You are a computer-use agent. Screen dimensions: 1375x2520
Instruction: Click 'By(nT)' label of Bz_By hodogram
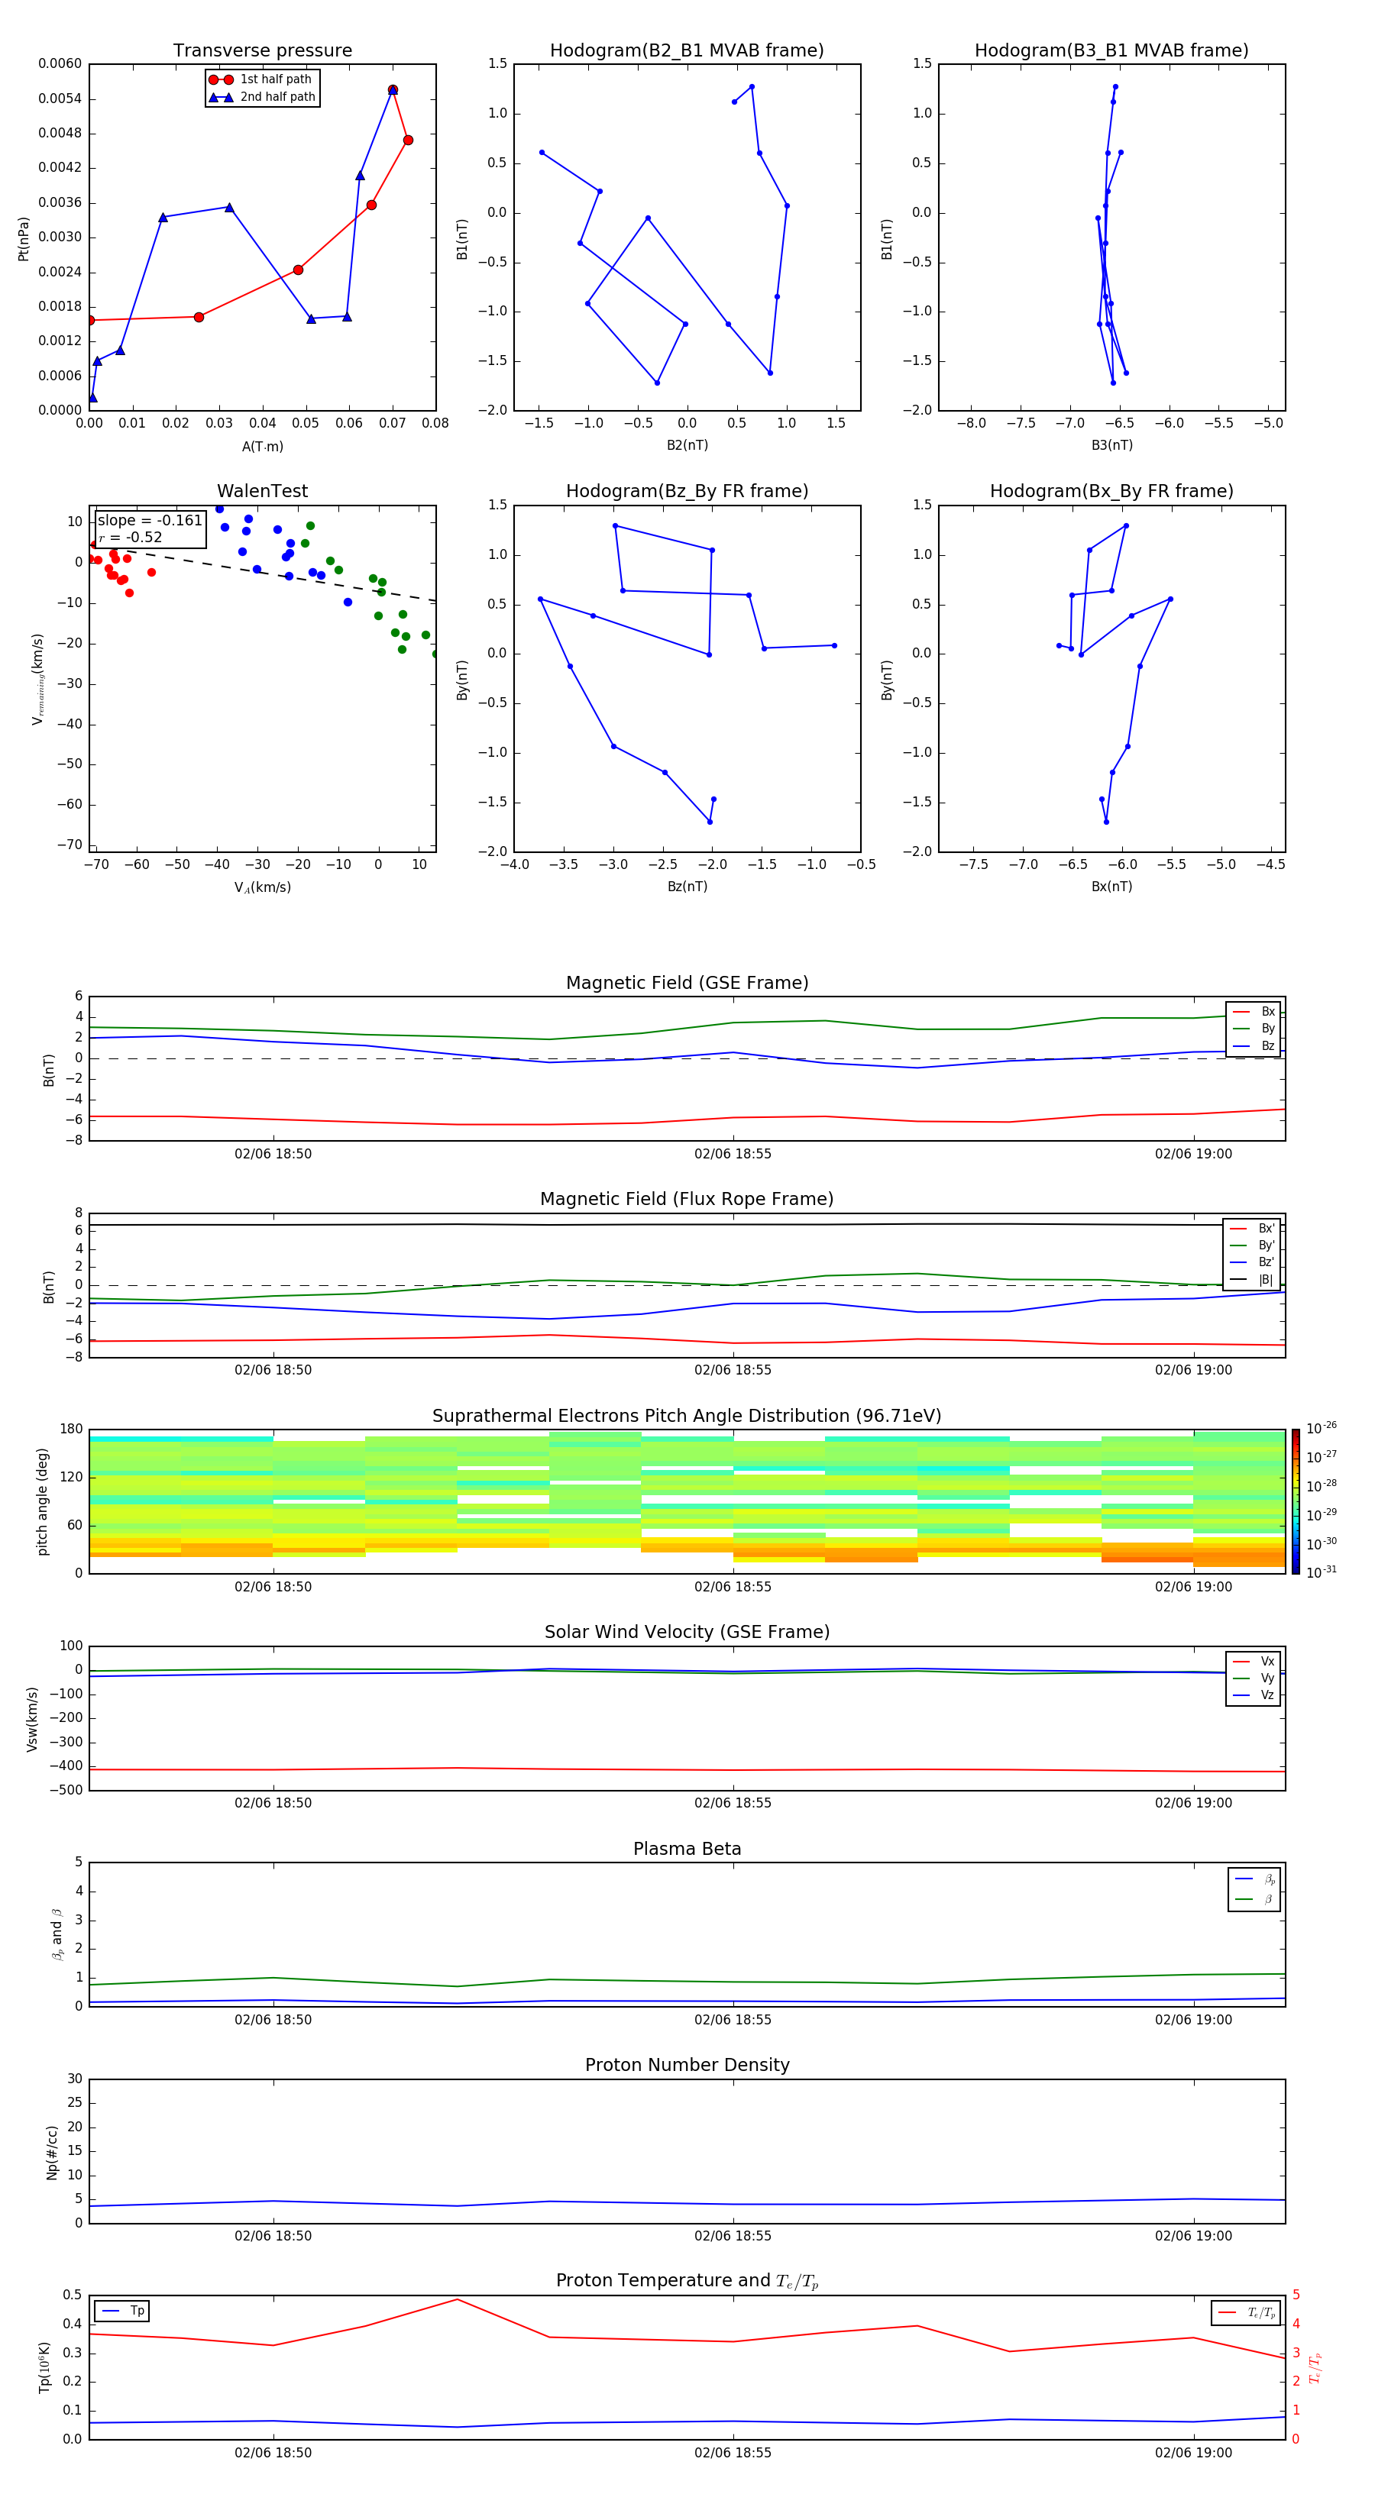pos(462,679)
